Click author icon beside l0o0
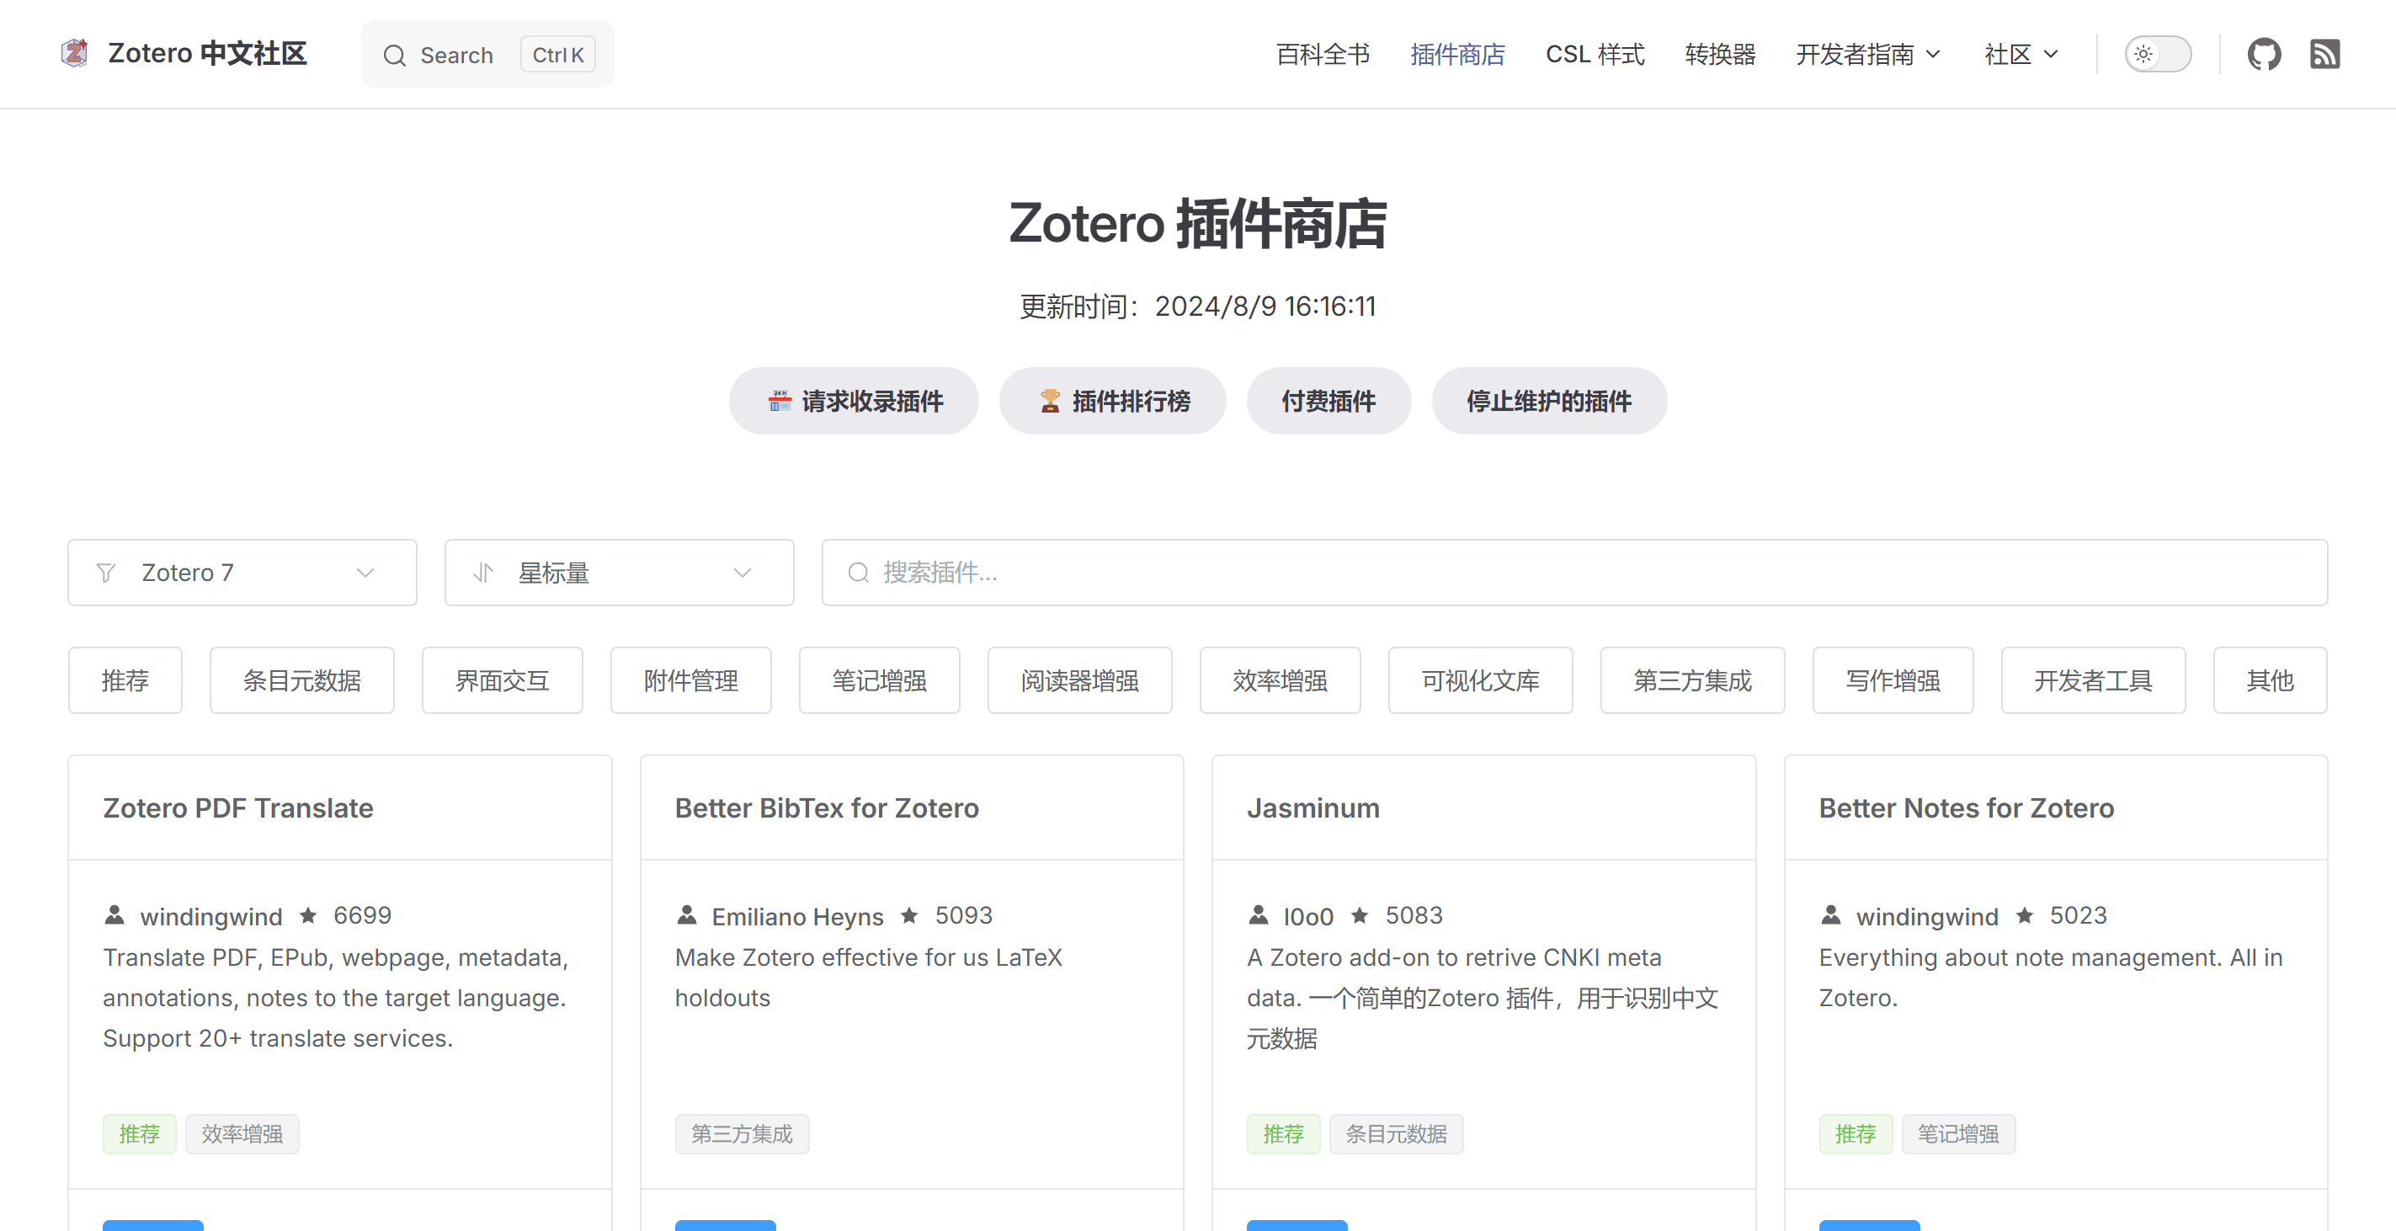 click(x=1259, y=915)
